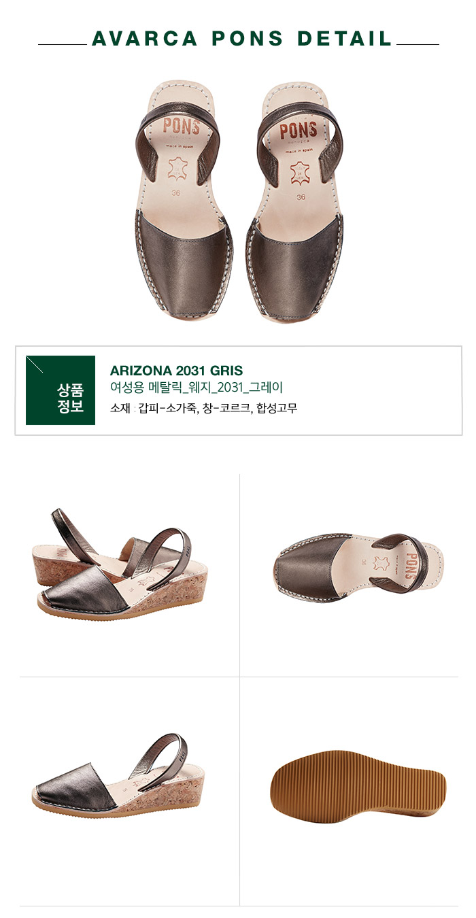The width and height of the screenshot is (476, 918).
Task: Click the 여성용 메탈릭_웨지_2031_그레이 subtitle
Action: [x=196, y=388]
